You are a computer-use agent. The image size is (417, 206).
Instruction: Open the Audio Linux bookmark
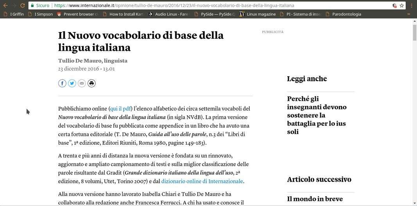coord(169,14)
